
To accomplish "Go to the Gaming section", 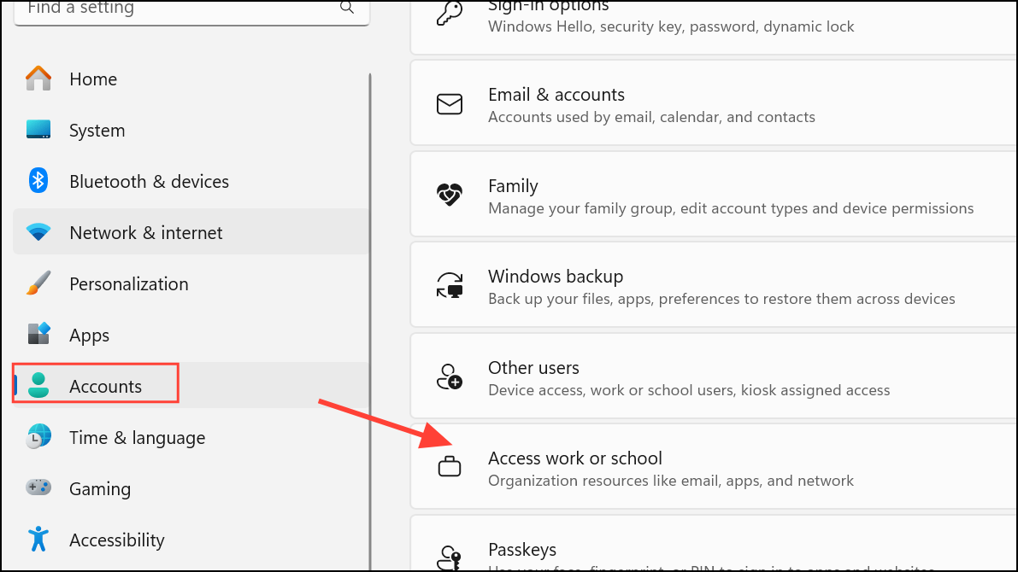I will [191, 489].
